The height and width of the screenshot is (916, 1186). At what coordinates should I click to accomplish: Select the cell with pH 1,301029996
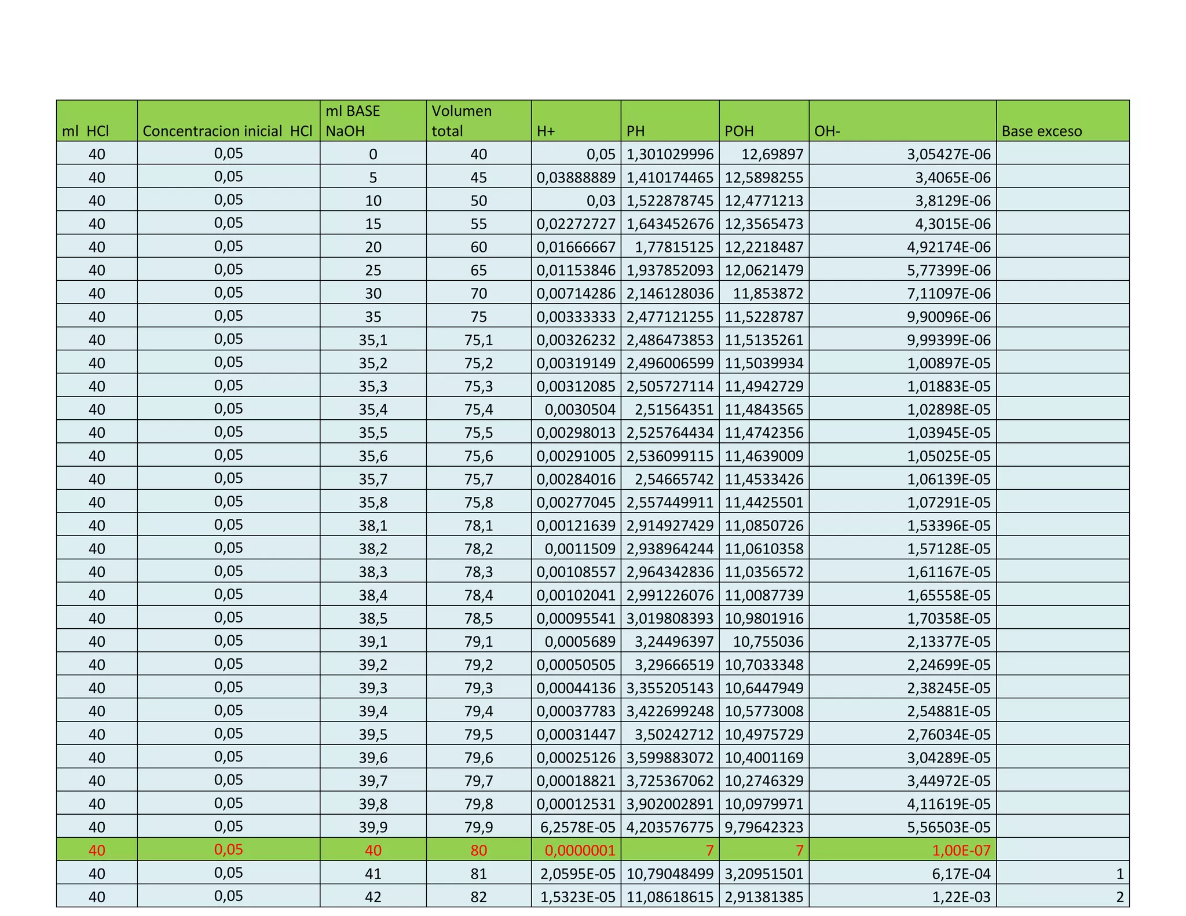click(669, 154)
